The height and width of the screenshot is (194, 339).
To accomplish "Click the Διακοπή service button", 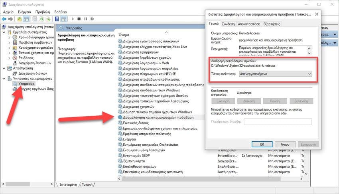I will click(249, 101).
